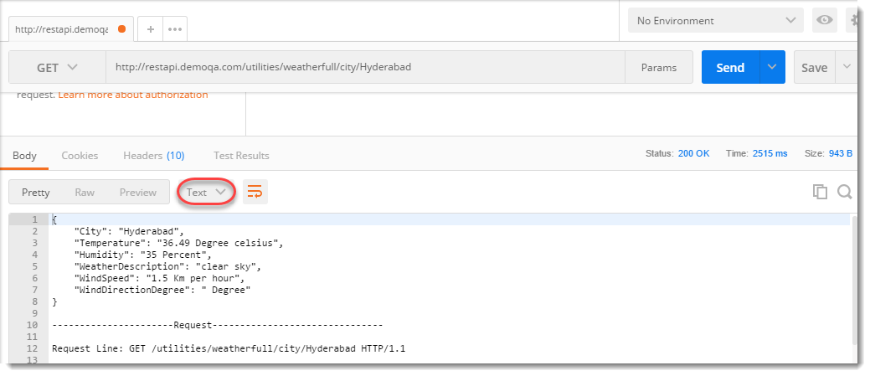Copy response body with clipboard icon

click(x=820, y=192)
